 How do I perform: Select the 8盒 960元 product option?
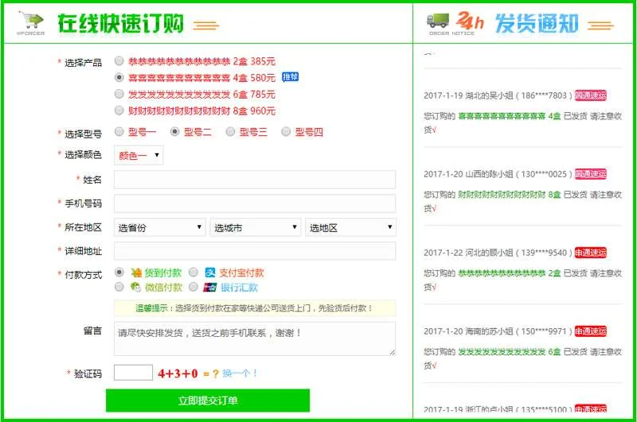pos(119,110)
